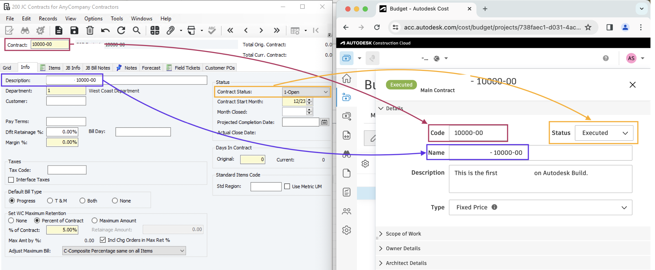Switch to the JB Info tab
The height and width of the screenshot is (270, 655).
point(73,68)
